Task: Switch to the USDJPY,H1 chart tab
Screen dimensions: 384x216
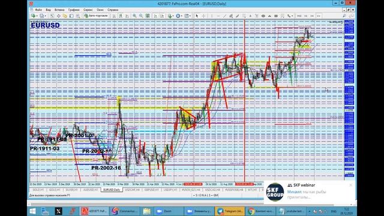Action: (x=170, y=190)
